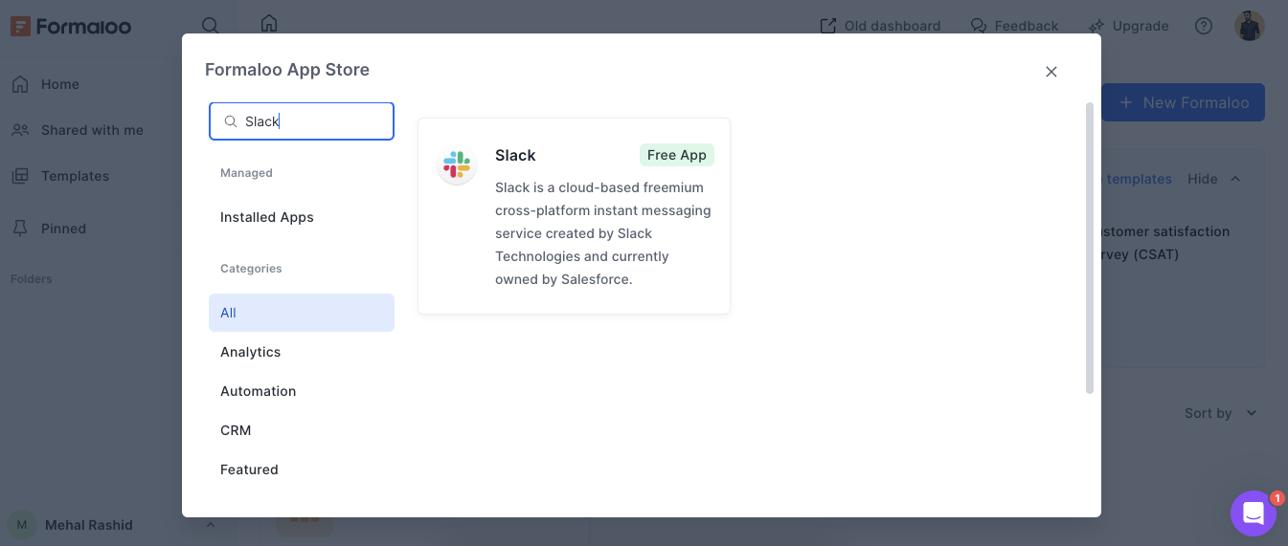1288x546 pixels.
Task: Click the Upgrade button
Action: 1128,26
